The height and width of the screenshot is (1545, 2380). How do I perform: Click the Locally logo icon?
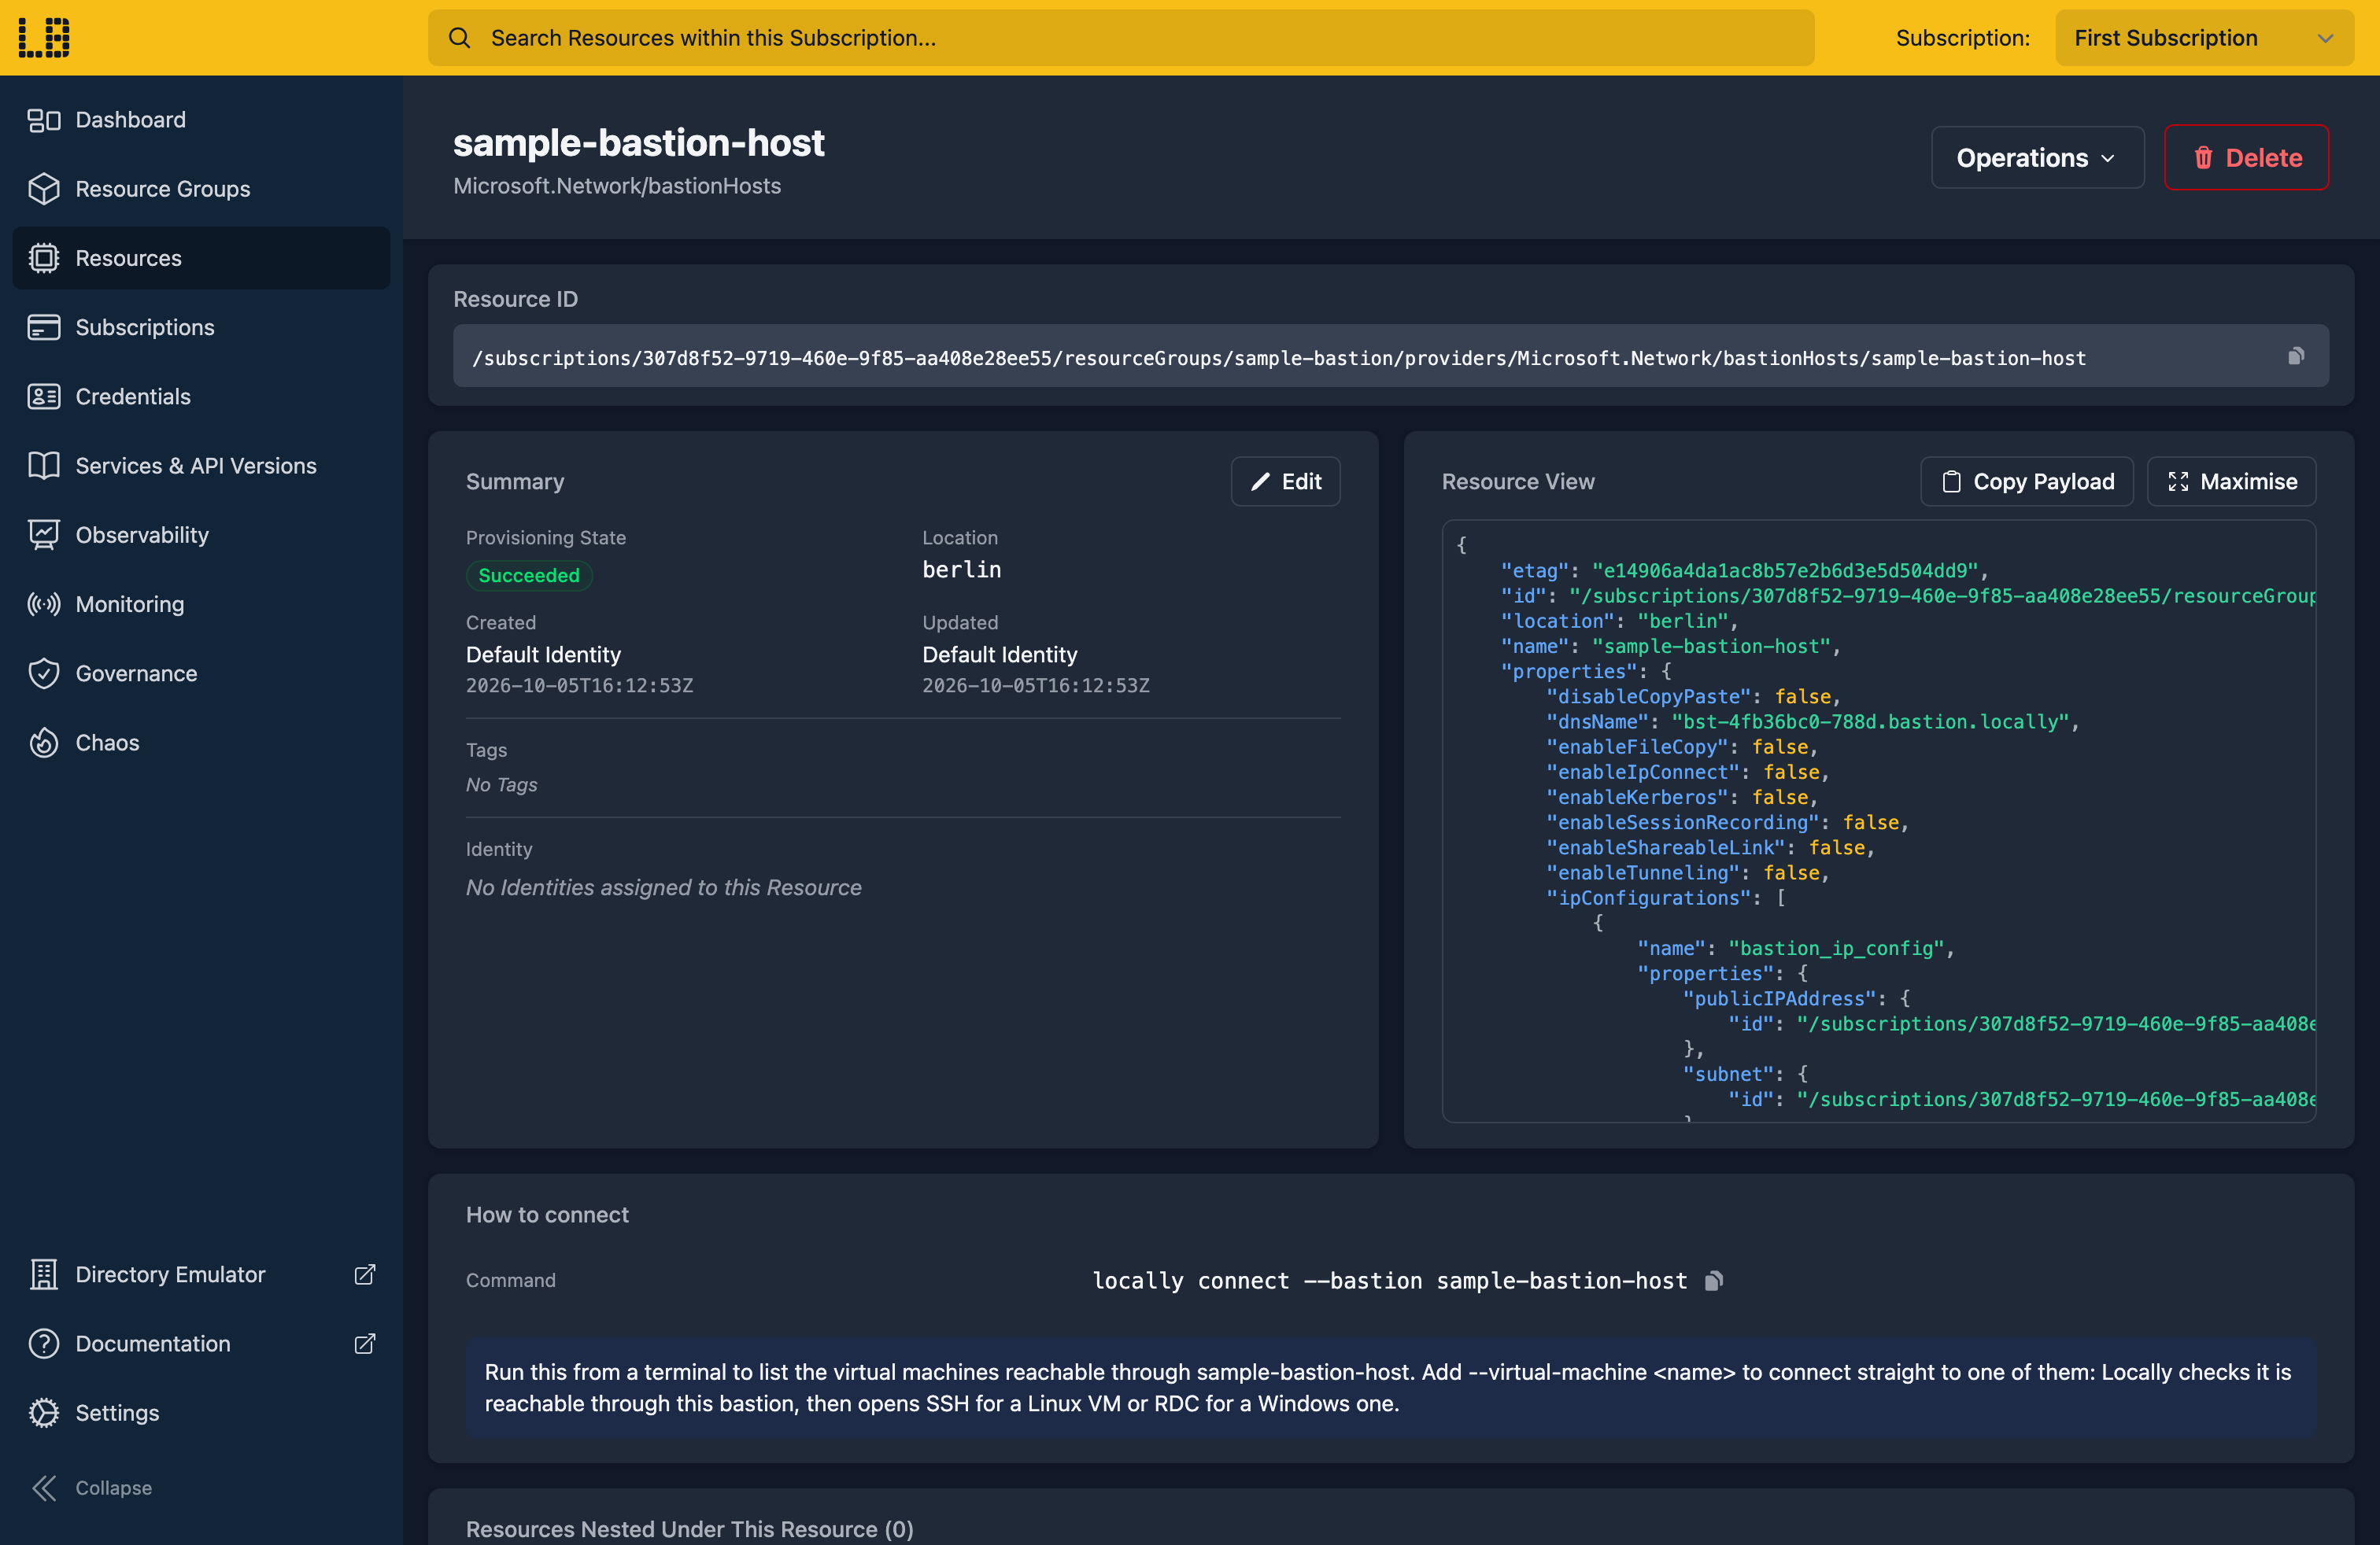click(44, 38)
